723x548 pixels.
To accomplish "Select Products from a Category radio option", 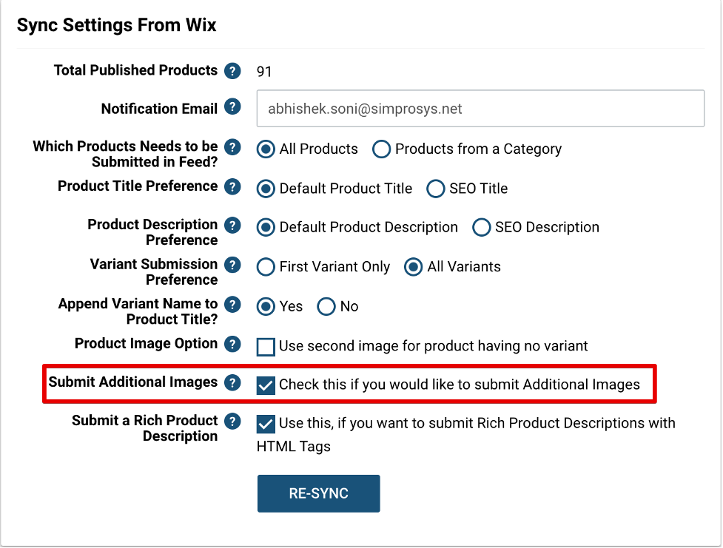I will point(381,149).
